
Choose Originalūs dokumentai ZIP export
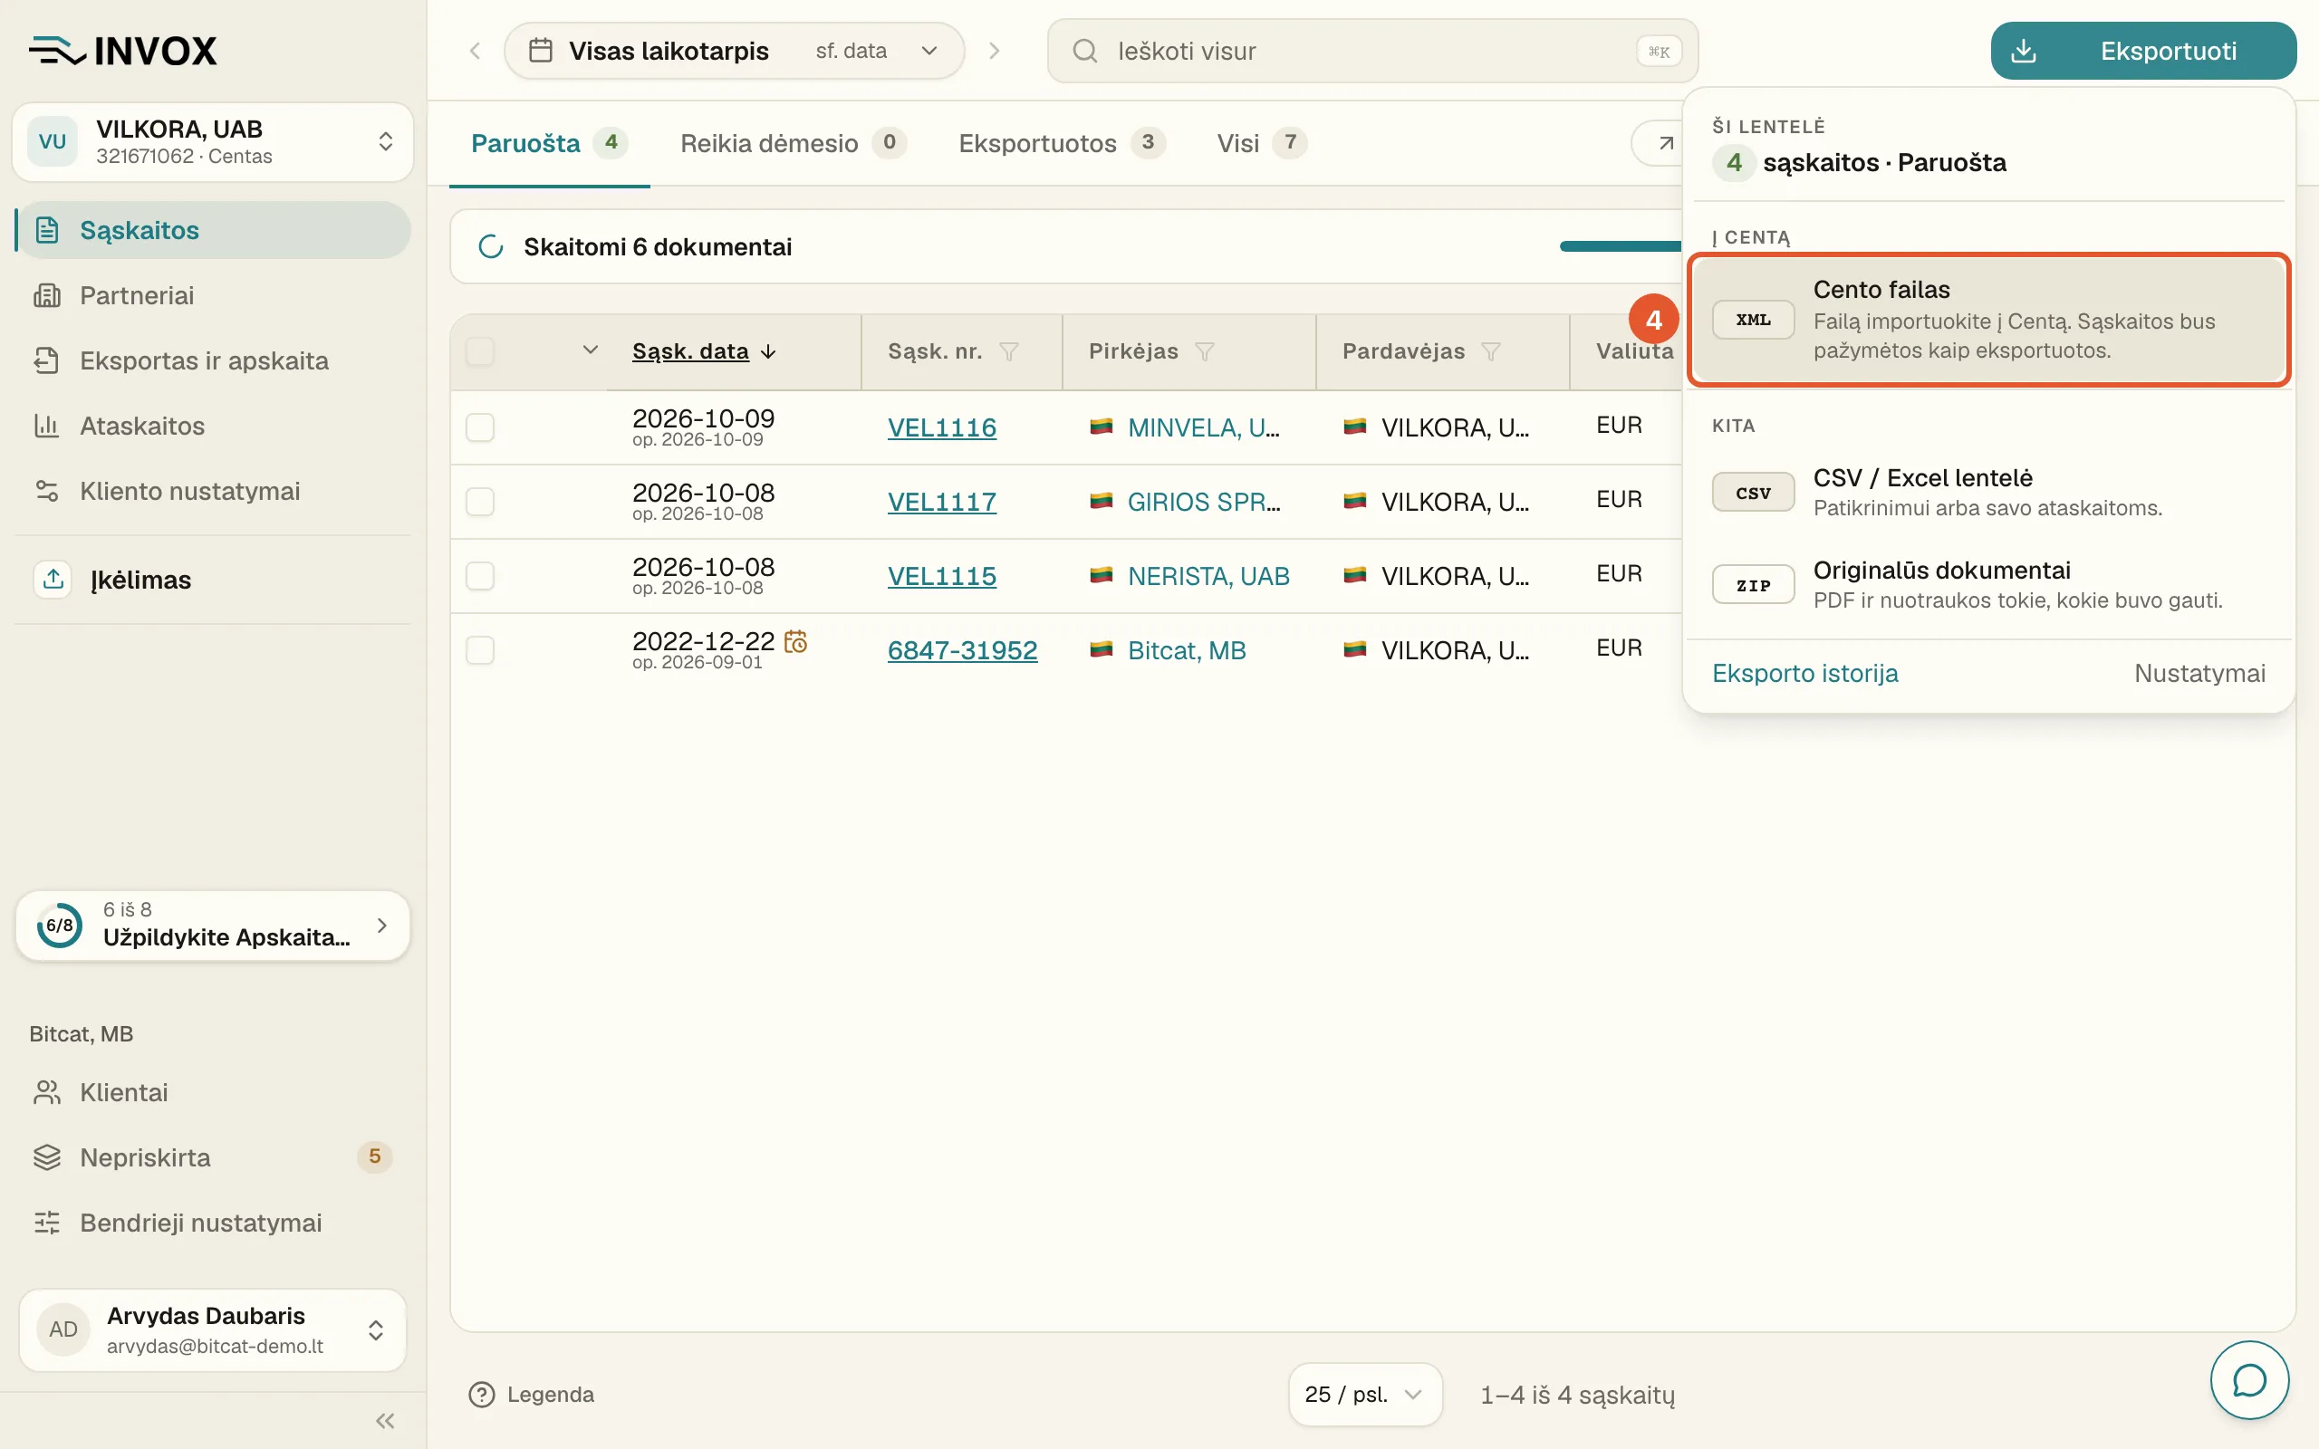pos(1988,585)
